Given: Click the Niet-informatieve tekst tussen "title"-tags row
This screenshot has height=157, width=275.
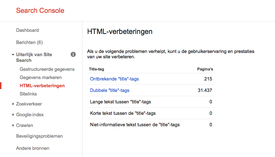Looking at the screenshot, I should coord(135,125).
